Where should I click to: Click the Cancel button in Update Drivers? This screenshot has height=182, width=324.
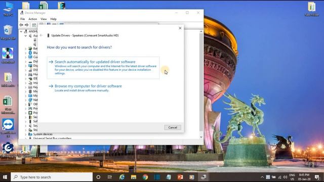tap(173, 127)
